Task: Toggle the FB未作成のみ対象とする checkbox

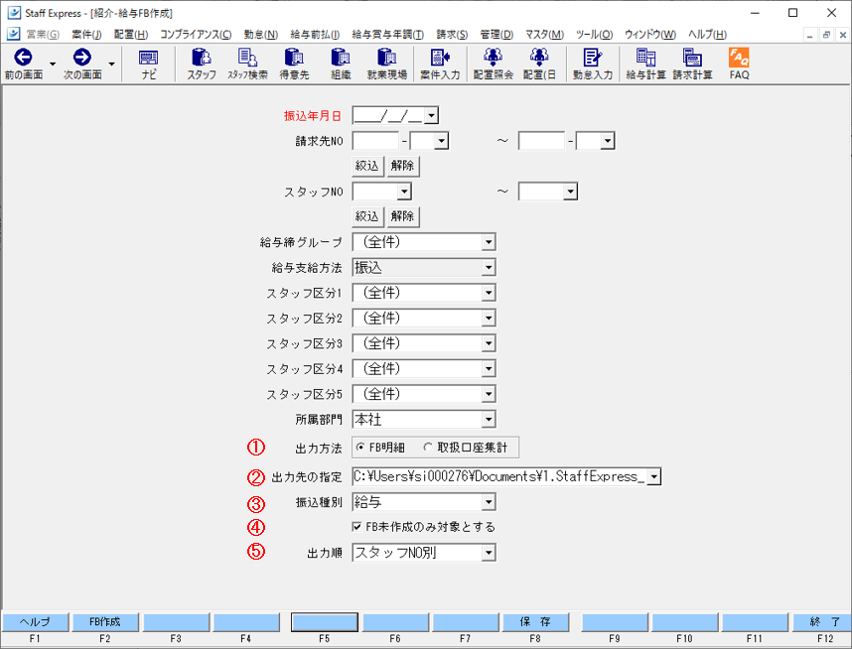Action: pos(357,527)
